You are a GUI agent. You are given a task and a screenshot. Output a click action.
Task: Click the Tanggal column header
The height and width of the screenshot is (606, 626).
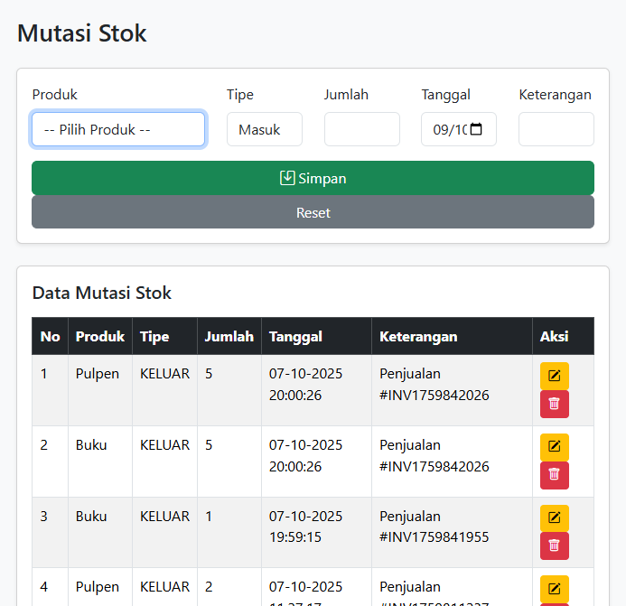pos(316,336)
